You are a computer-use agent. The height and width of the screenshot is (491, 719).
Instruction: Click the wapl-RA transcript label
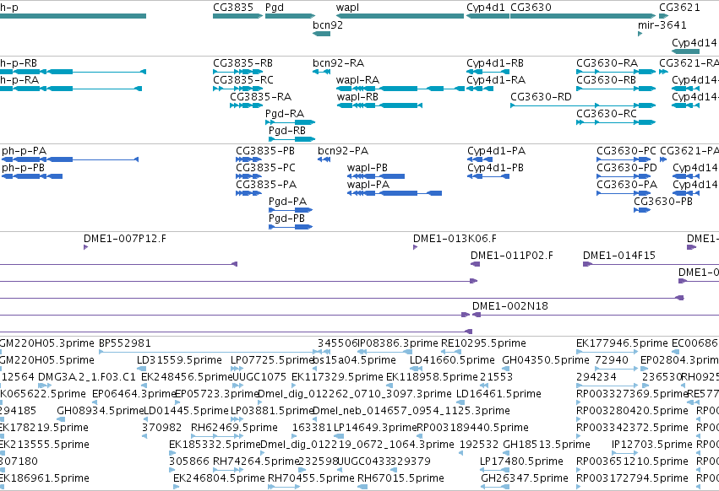pyautogui.click(x=357, y=79)
